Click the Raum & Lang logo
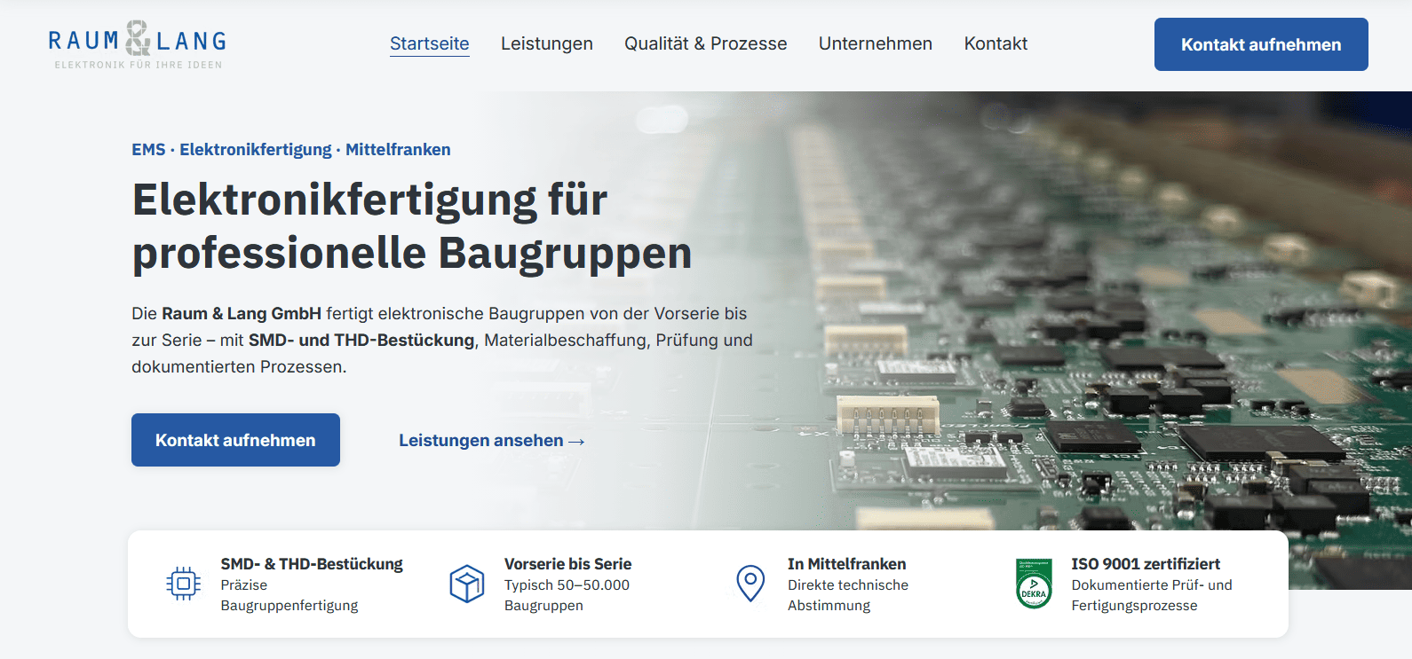 coord(138,44)
